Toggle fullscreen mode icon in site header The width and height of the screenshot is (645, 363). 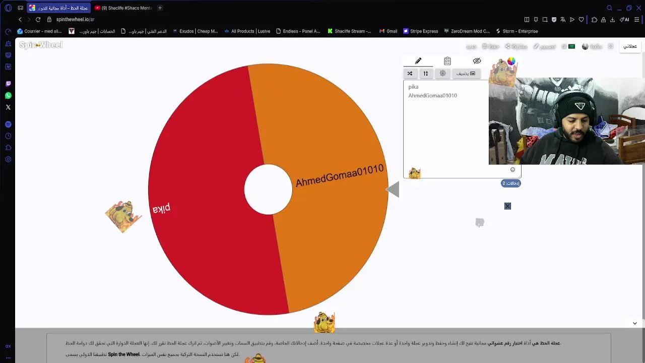tap(610, 46)
